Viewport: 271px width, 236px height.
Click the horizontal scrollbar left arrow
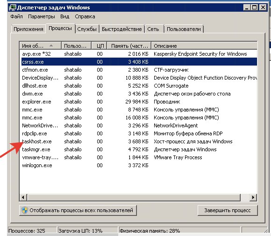tap(23, 197)
